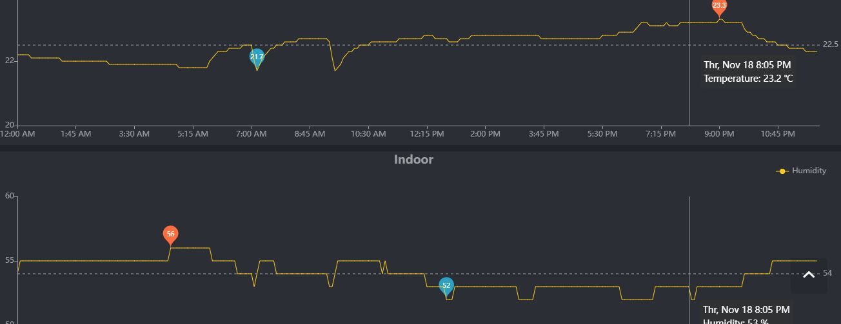Viewport: 841px width, 324px height.
Task: Select the teal 52 minimum humidity pin
Action: click(446, 286)
